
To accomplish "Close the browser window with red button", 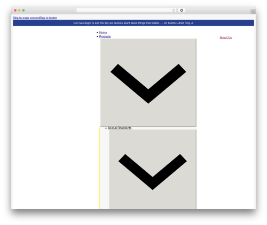I will (15, 10).
